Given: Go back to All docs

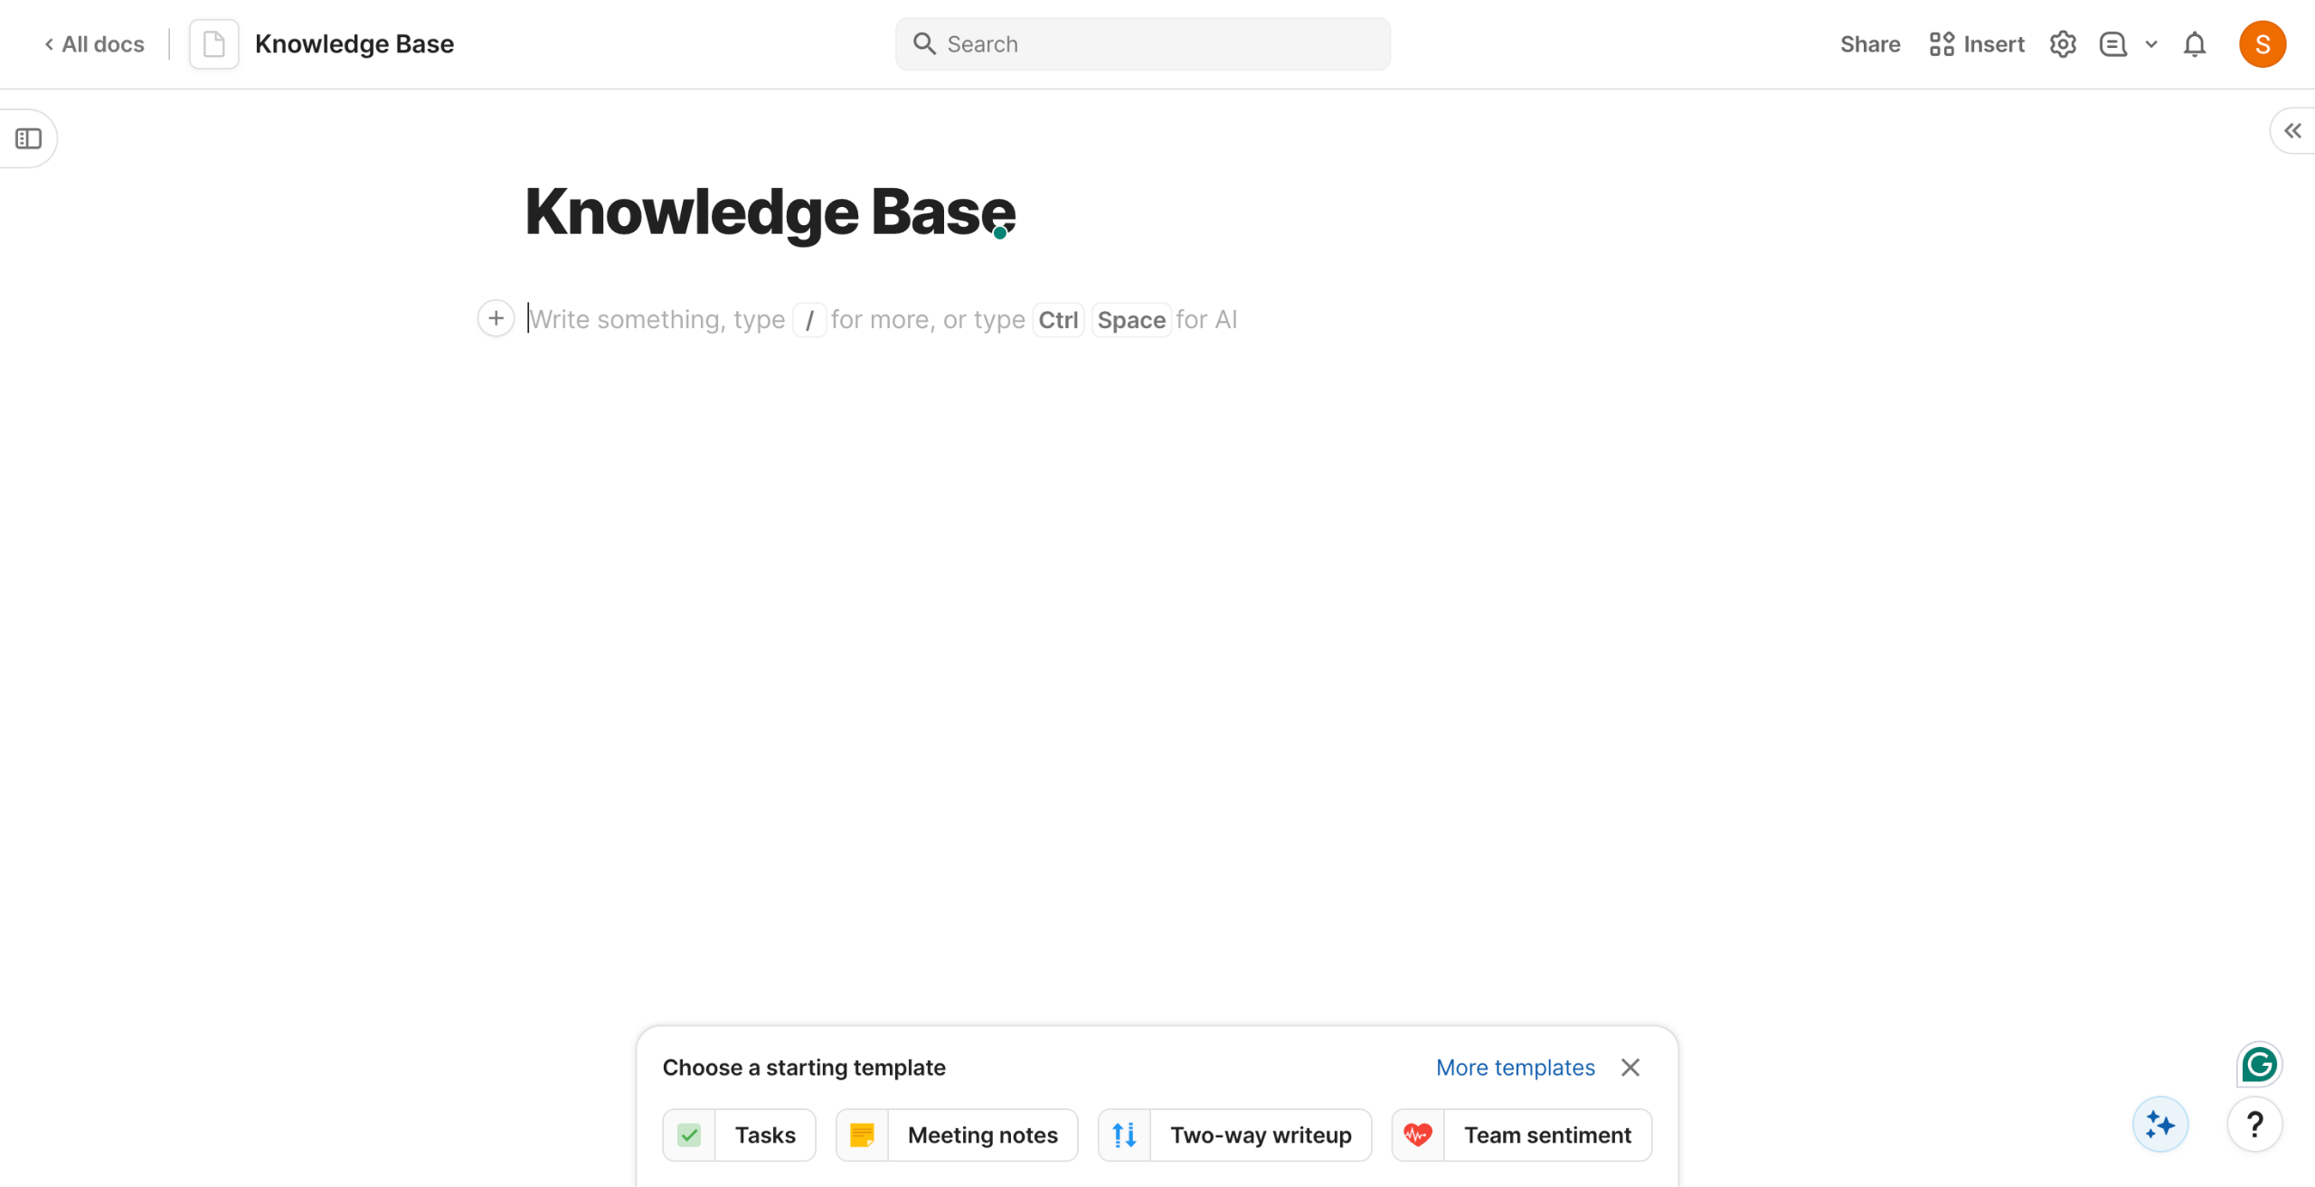Looking at the screenshot, I should click(x=95, y=44).
